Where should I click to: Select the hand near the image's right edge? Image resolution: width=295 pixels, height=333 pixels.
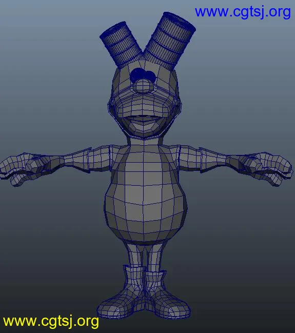(x=262, y=168)
